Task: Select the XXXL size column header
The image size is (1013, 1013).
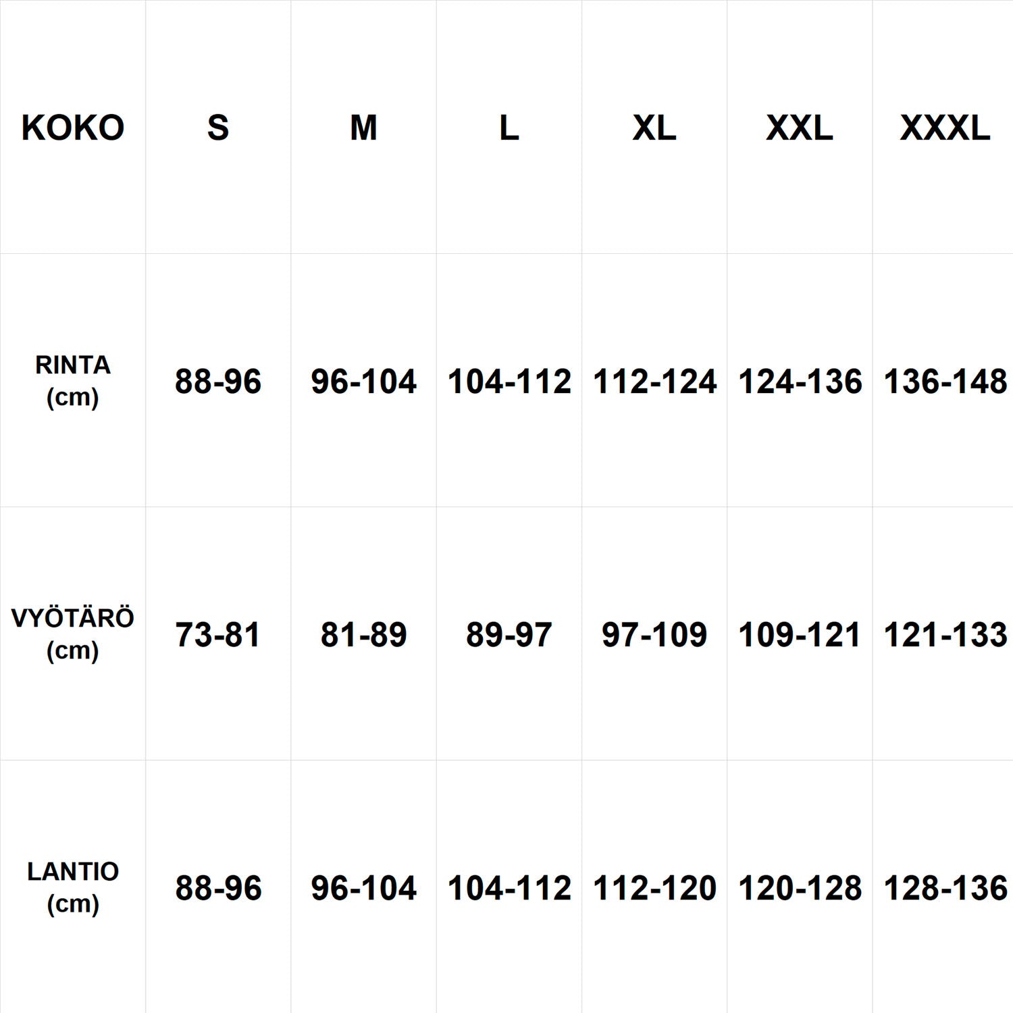Action: tap(945, 128)
